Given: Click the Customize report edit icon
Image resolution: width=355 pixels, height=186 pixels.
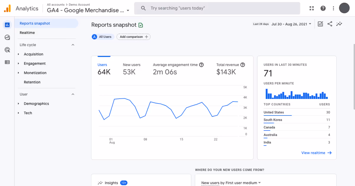Looking at the screenshot, I should pos(320,24).
